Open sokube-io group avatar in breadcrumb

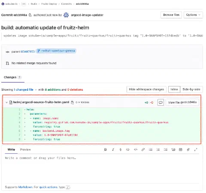click(x=3, y=4)
